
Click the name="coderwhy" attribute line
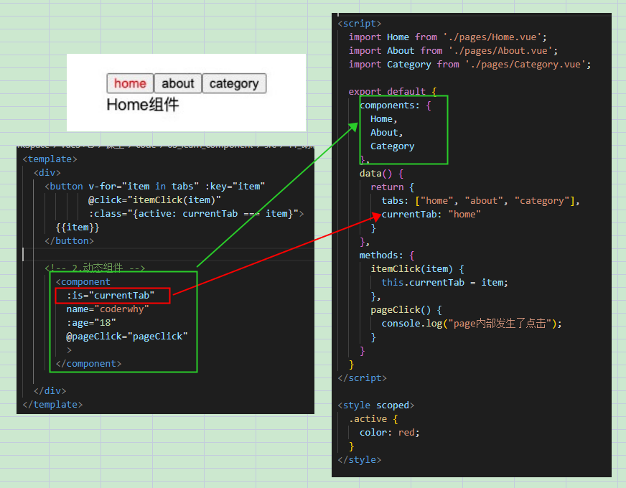(108, 309)
